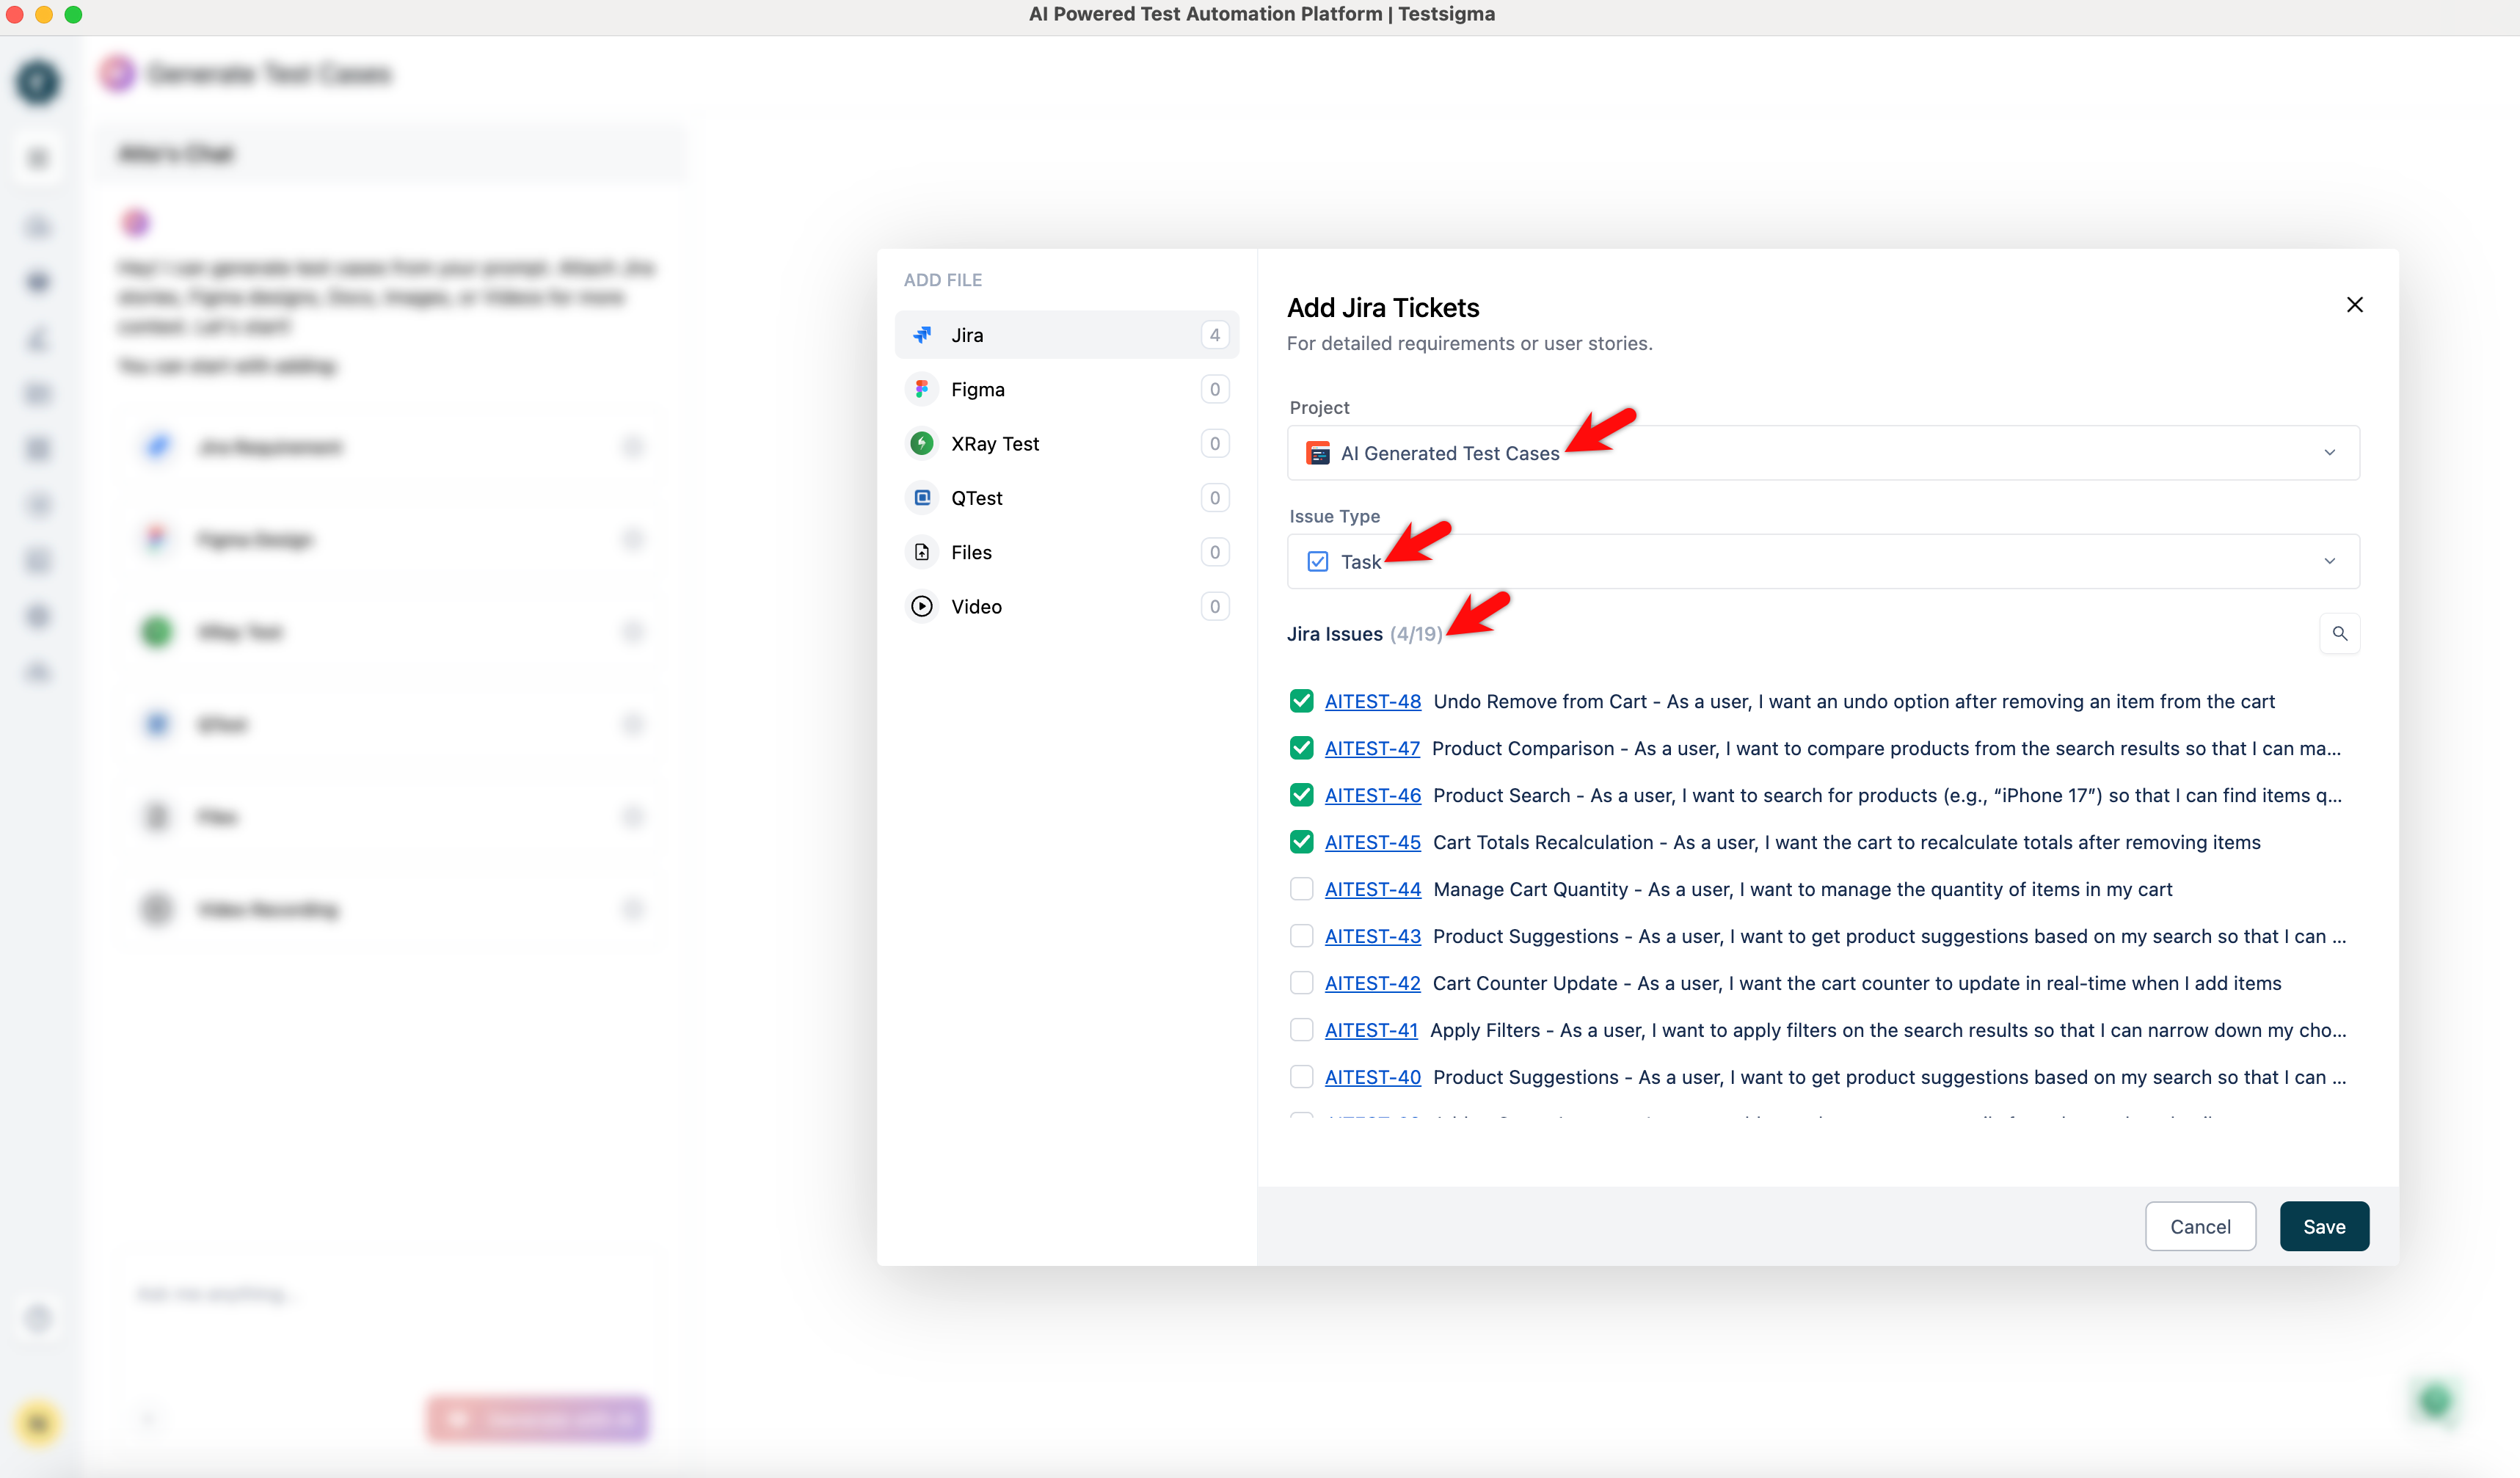2520x1478 pixels.
Task: Open the Issue Type dropdown set to Task
Action: (2330, 561)
